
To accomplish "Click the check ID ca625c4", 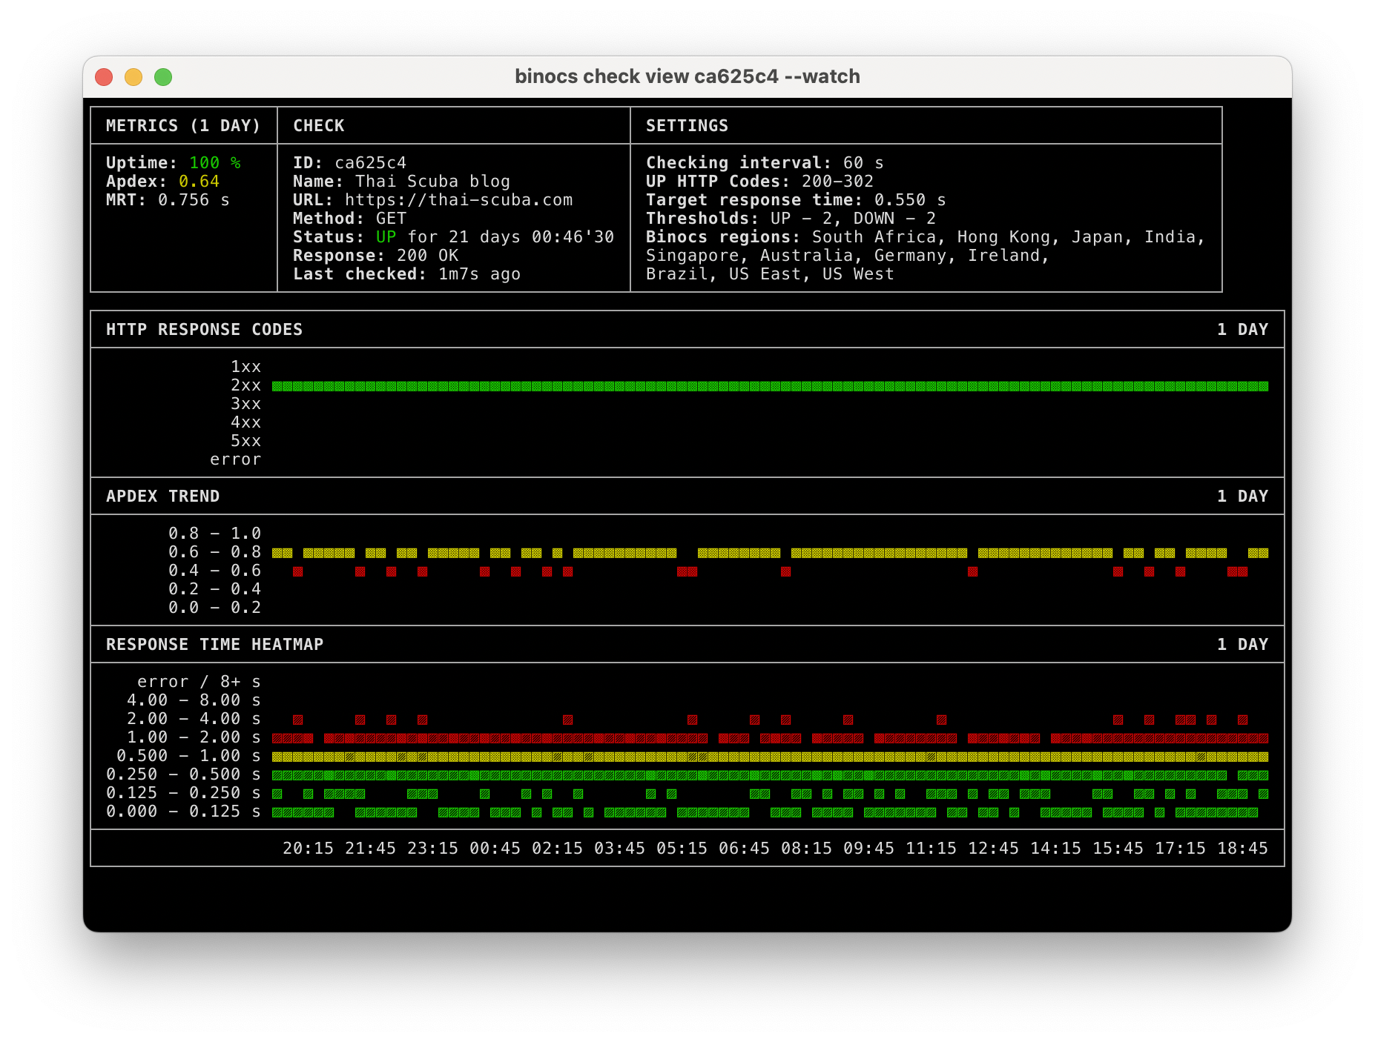I will click(x=370, y=163).
